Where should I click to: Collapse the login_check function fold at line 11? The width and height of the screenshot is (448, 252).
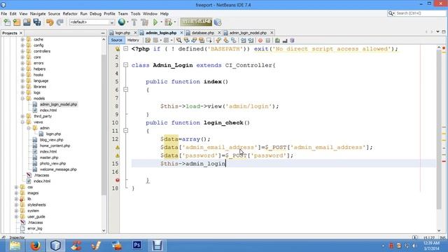(125, 131)
